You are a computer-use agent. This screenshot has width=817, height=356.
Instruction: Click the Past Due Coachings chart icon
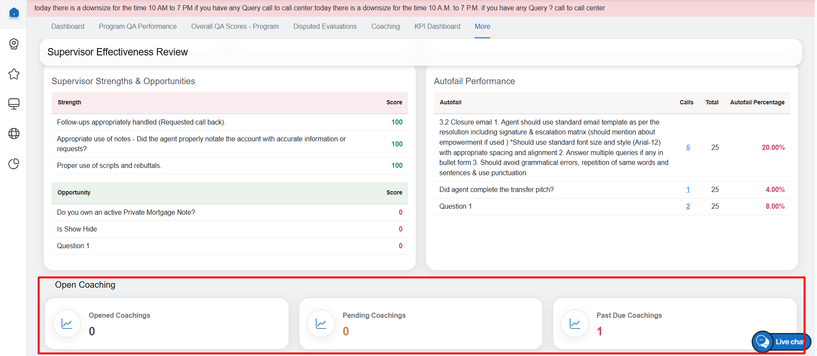coord(575,324)
